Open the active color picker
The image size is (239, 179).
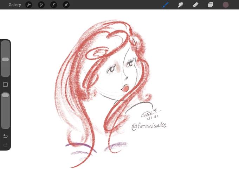[226, 5]
